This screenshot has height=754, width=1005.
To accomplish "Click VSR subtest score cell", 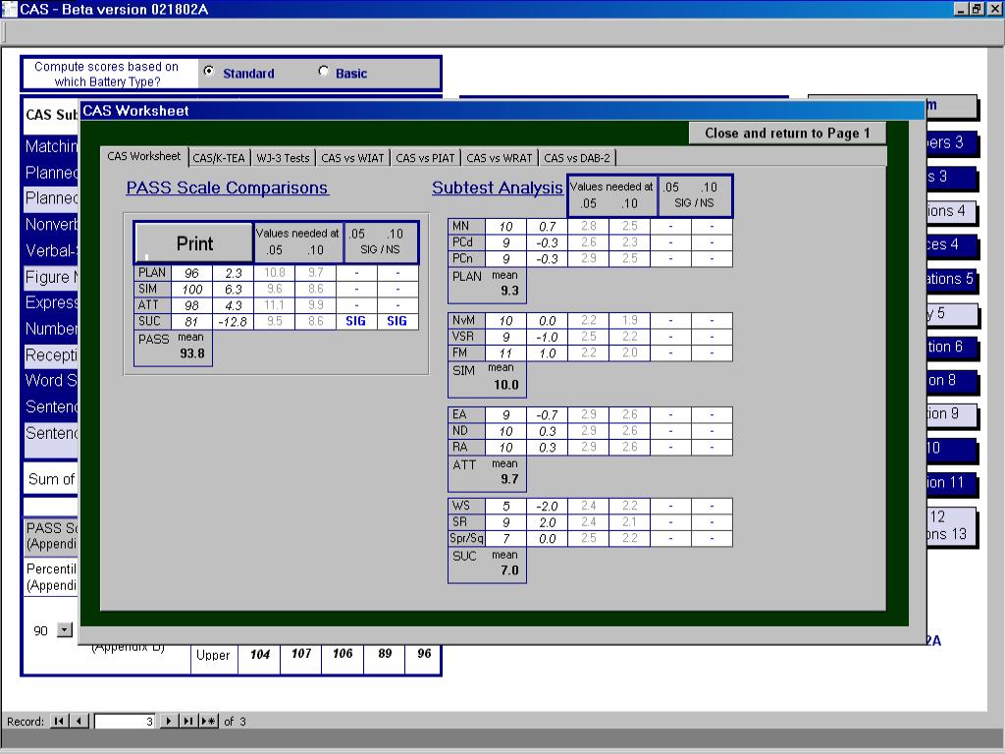I will coord(505,337).
